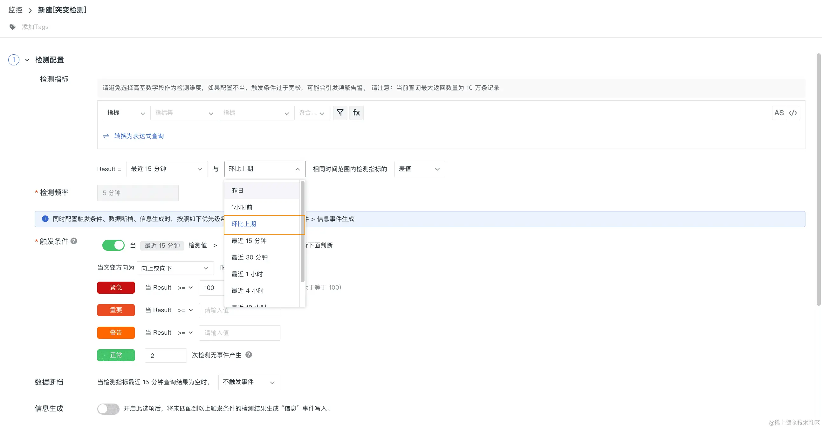Screen dimensions: 822x428
Task: Disable the 触发条件 green toggle
Action: [x=113, y=245]
